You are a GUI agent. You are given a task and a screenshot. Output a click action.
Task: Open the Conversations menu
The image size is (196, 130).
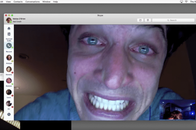pyautogui.click(x=33, y=2)
